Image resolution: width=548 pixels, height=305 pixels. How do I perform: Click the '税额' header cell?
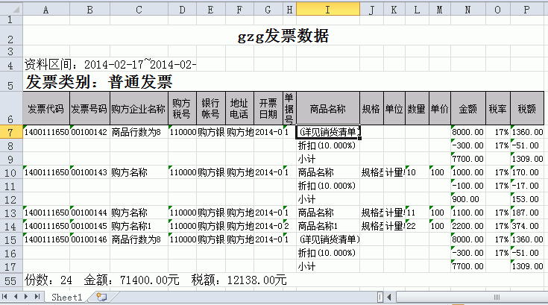click(526, 109)
